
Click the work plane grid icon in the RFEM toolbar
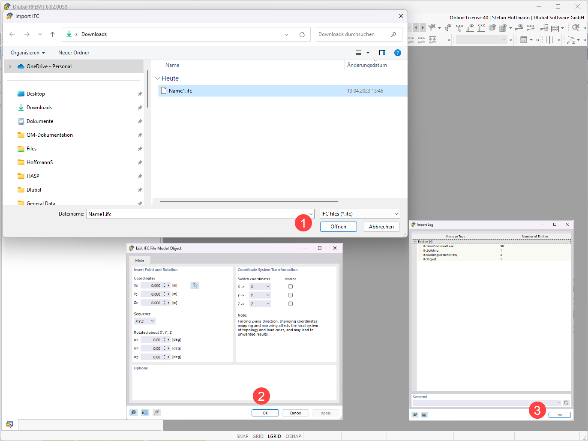click(523, 40)
